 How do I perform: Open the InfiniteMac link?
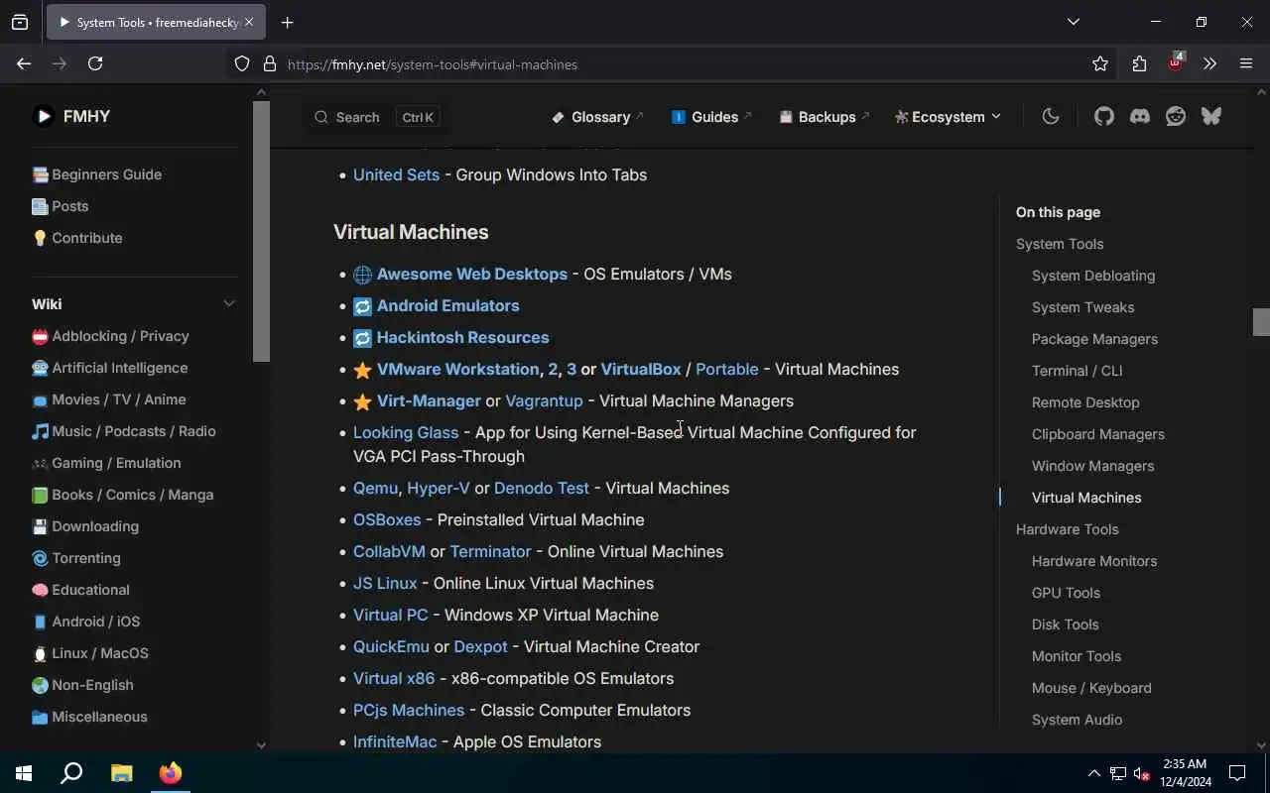[395, 741]
